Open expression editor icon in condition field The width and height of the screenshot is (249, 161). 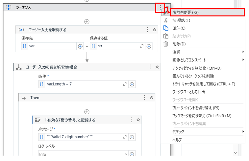(125, 84)
